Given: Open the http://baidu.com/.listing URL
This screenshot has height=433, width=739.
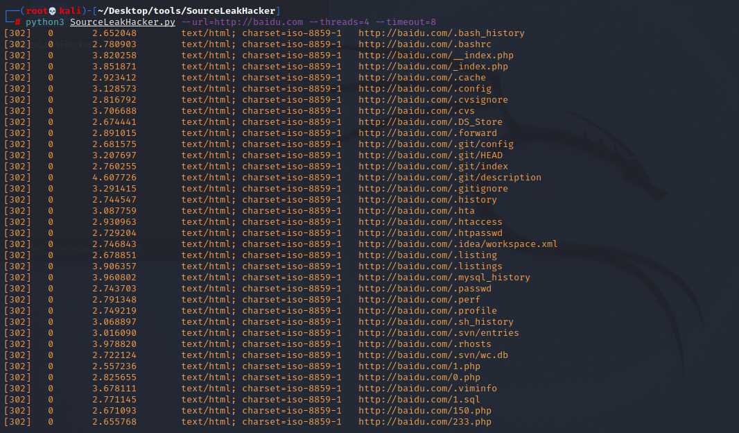Looking at the screenshot, I should tap(428, 255).
